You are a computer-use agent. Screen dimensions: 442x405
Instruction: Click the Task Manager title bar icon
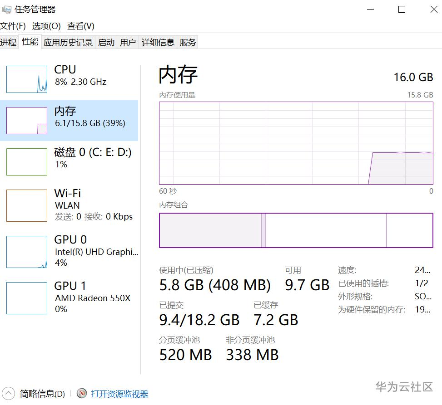tap(7, 10)
